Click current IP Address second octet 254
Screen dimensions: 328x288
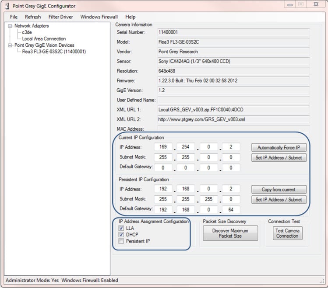coord(186,147)
